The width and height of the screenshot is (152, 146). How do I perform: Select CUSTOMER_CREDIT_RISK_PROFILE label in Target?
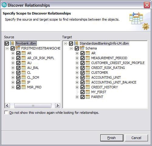(x=118, y=63)
